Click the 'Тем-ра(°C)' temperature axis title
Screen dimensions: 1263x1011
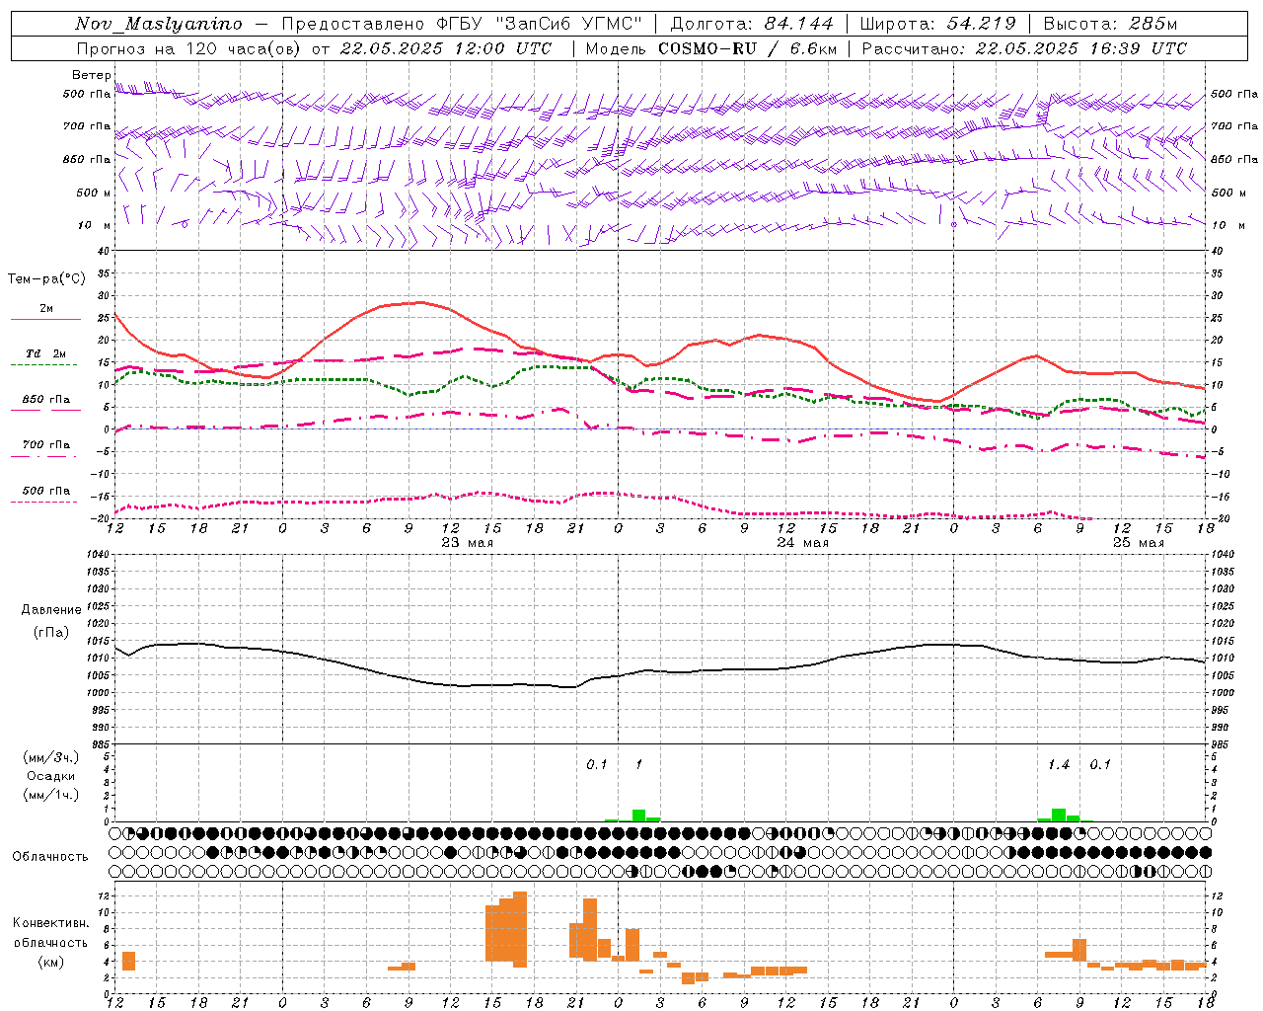pyautogui.click(x=46, y=279)
